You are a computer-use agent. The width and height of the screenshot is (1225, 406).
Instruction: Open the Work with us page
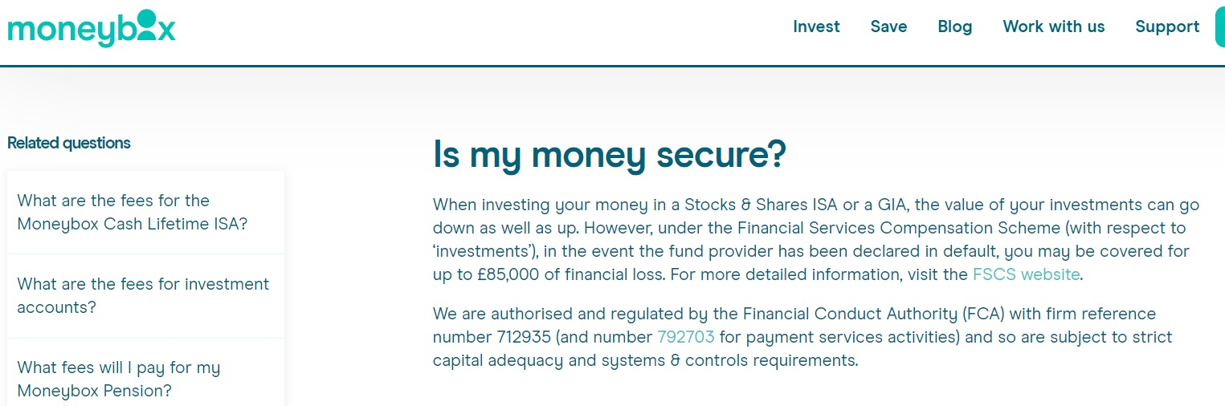[x=1054, y=26]
